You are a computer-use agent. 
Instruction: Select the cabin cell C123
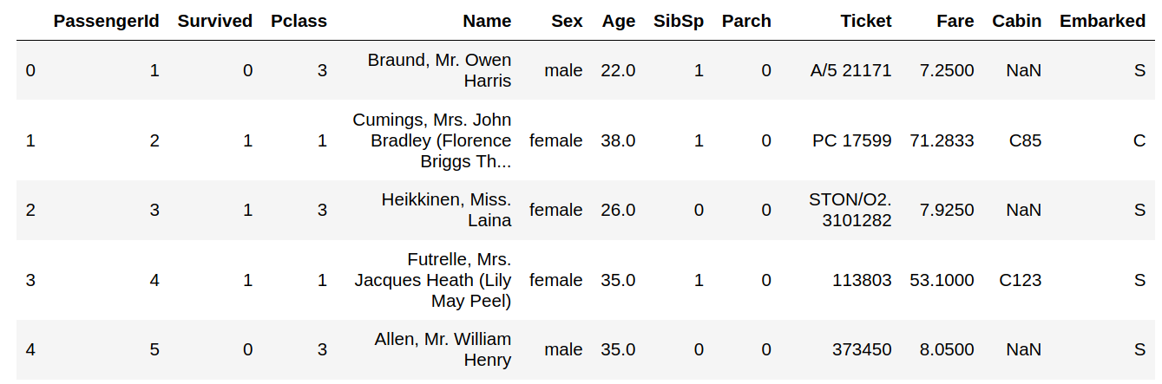pos(1021,280)
